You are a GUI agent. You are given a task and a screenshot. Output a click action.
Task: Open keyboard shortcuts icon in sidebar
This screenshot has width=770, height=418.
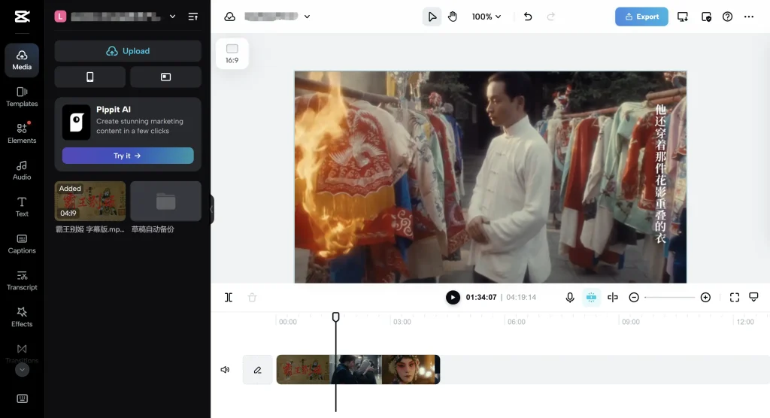click(22, 398)
